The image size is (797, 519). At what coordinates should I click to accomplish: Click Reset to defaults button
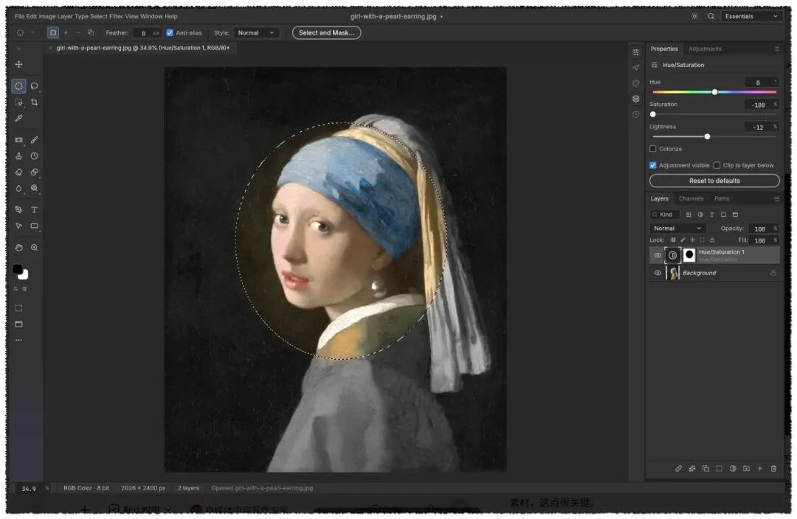[714, 181]
